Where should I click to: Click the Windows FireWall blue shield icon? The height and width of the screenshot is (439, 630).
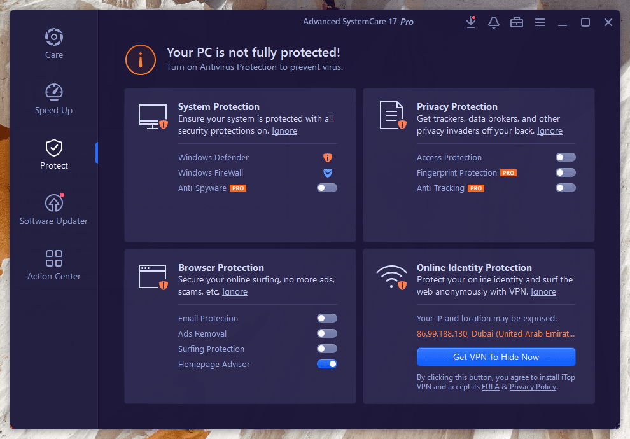click(x=328, y=172)
